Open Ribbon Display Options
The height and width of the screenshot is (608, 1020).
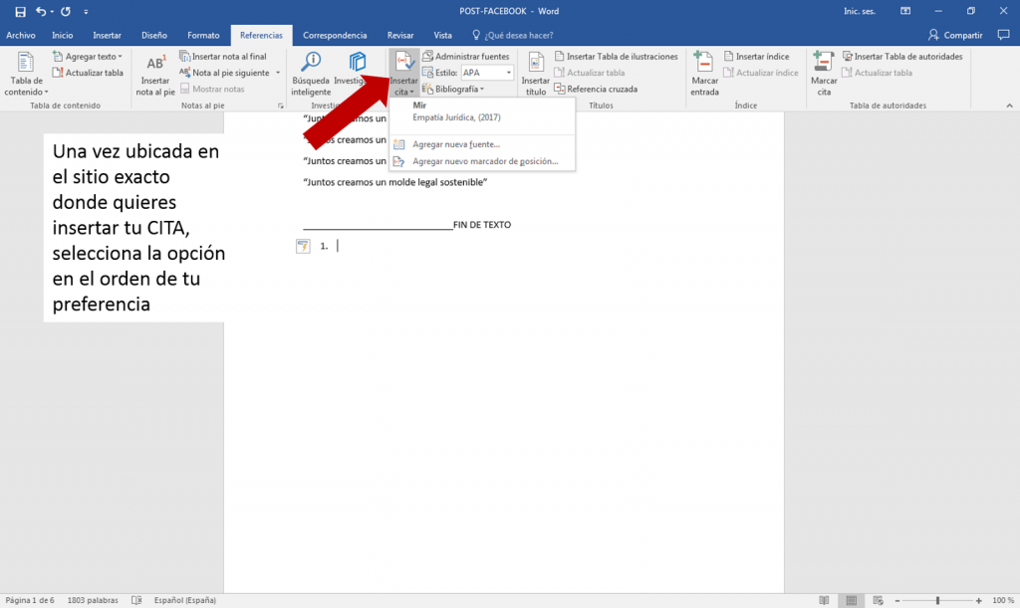pyautogui.click(x=904, y=11)
